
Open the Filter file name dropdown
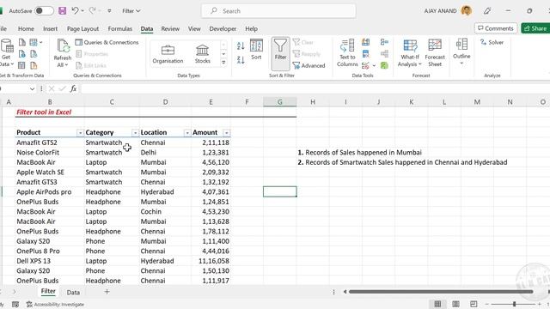(x=131, y=11)
